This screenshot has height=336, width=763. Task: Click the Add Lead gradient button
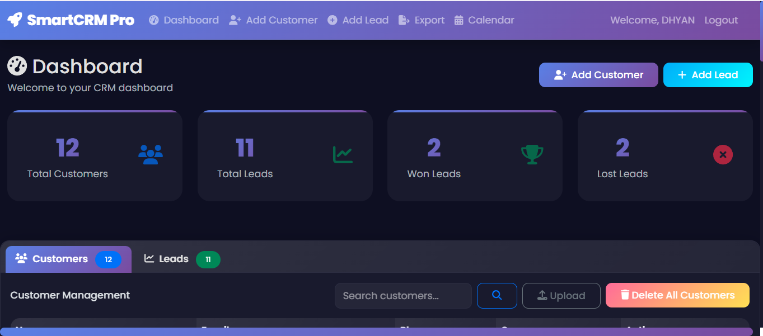point(708,74)
